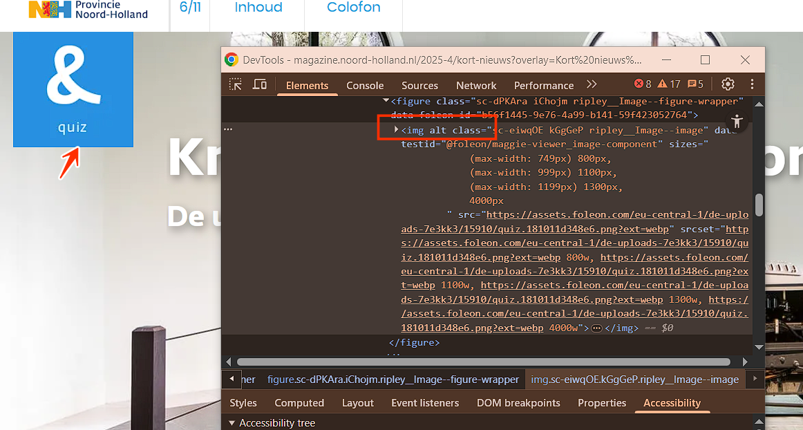Activate the inspect element picker tool
This screenshot has height=430, width=803.
point(236,84)
